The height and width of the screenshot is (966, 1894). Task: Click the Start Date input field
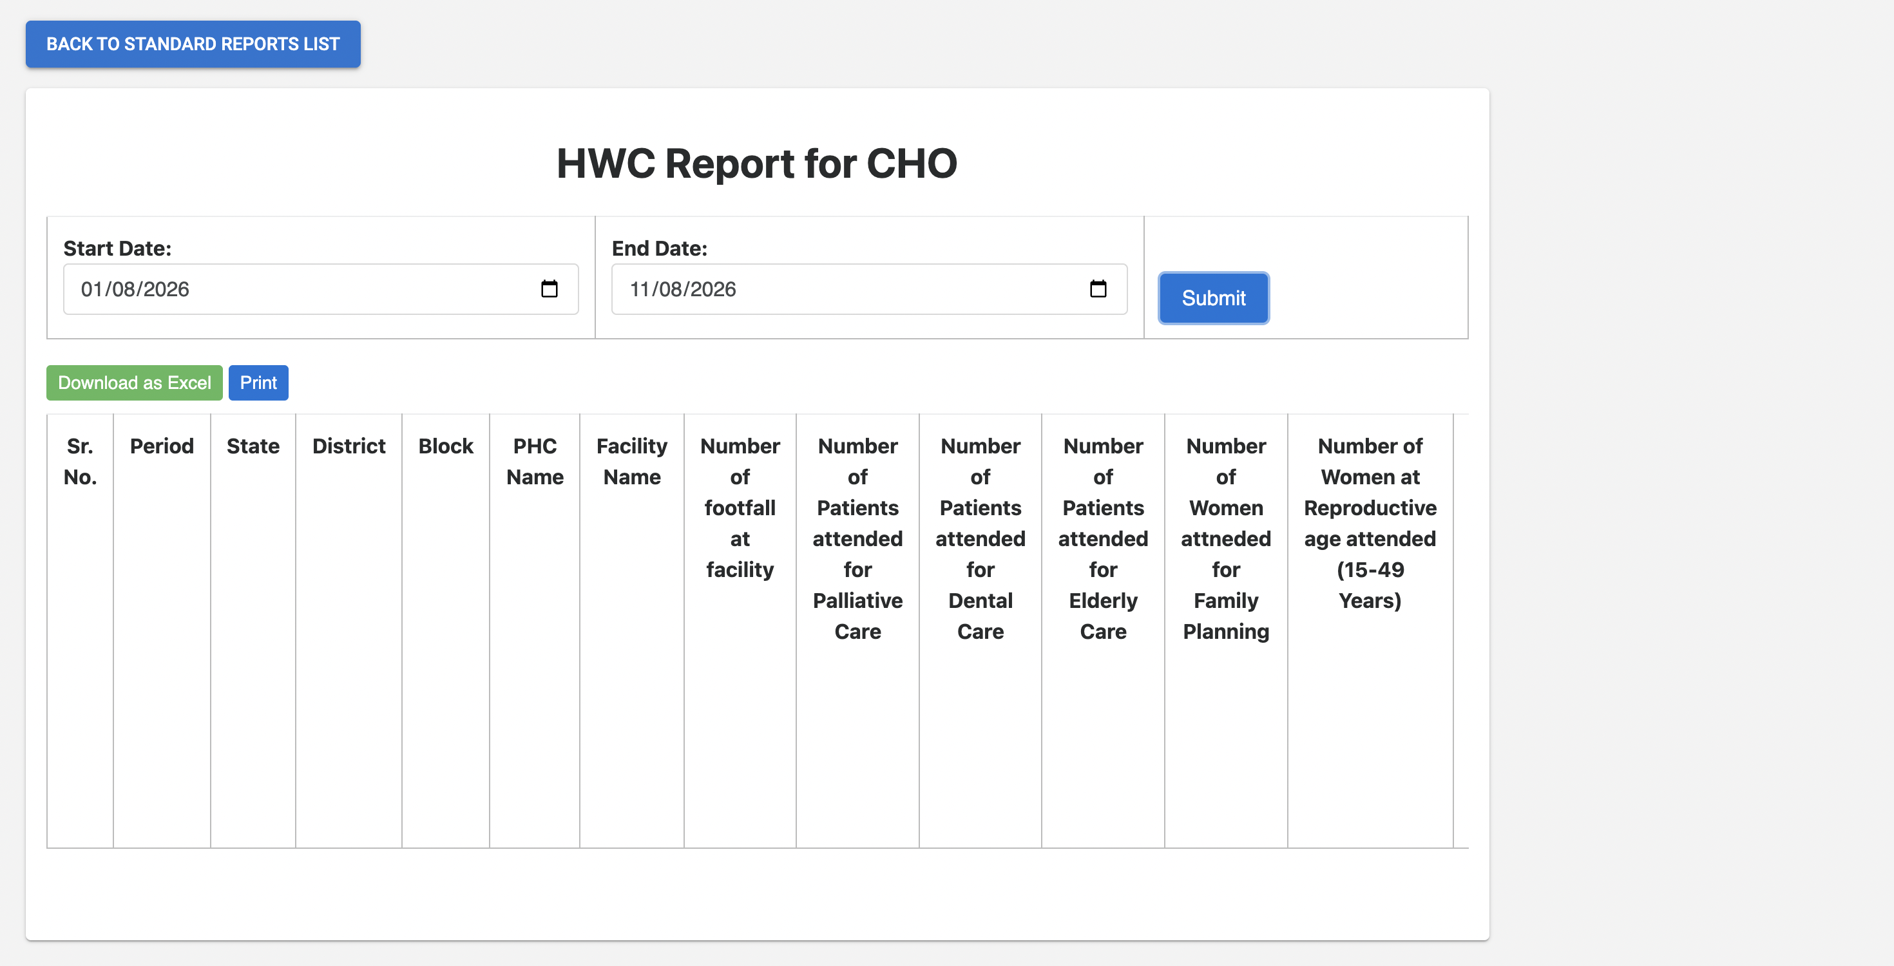tap(321, 289)
